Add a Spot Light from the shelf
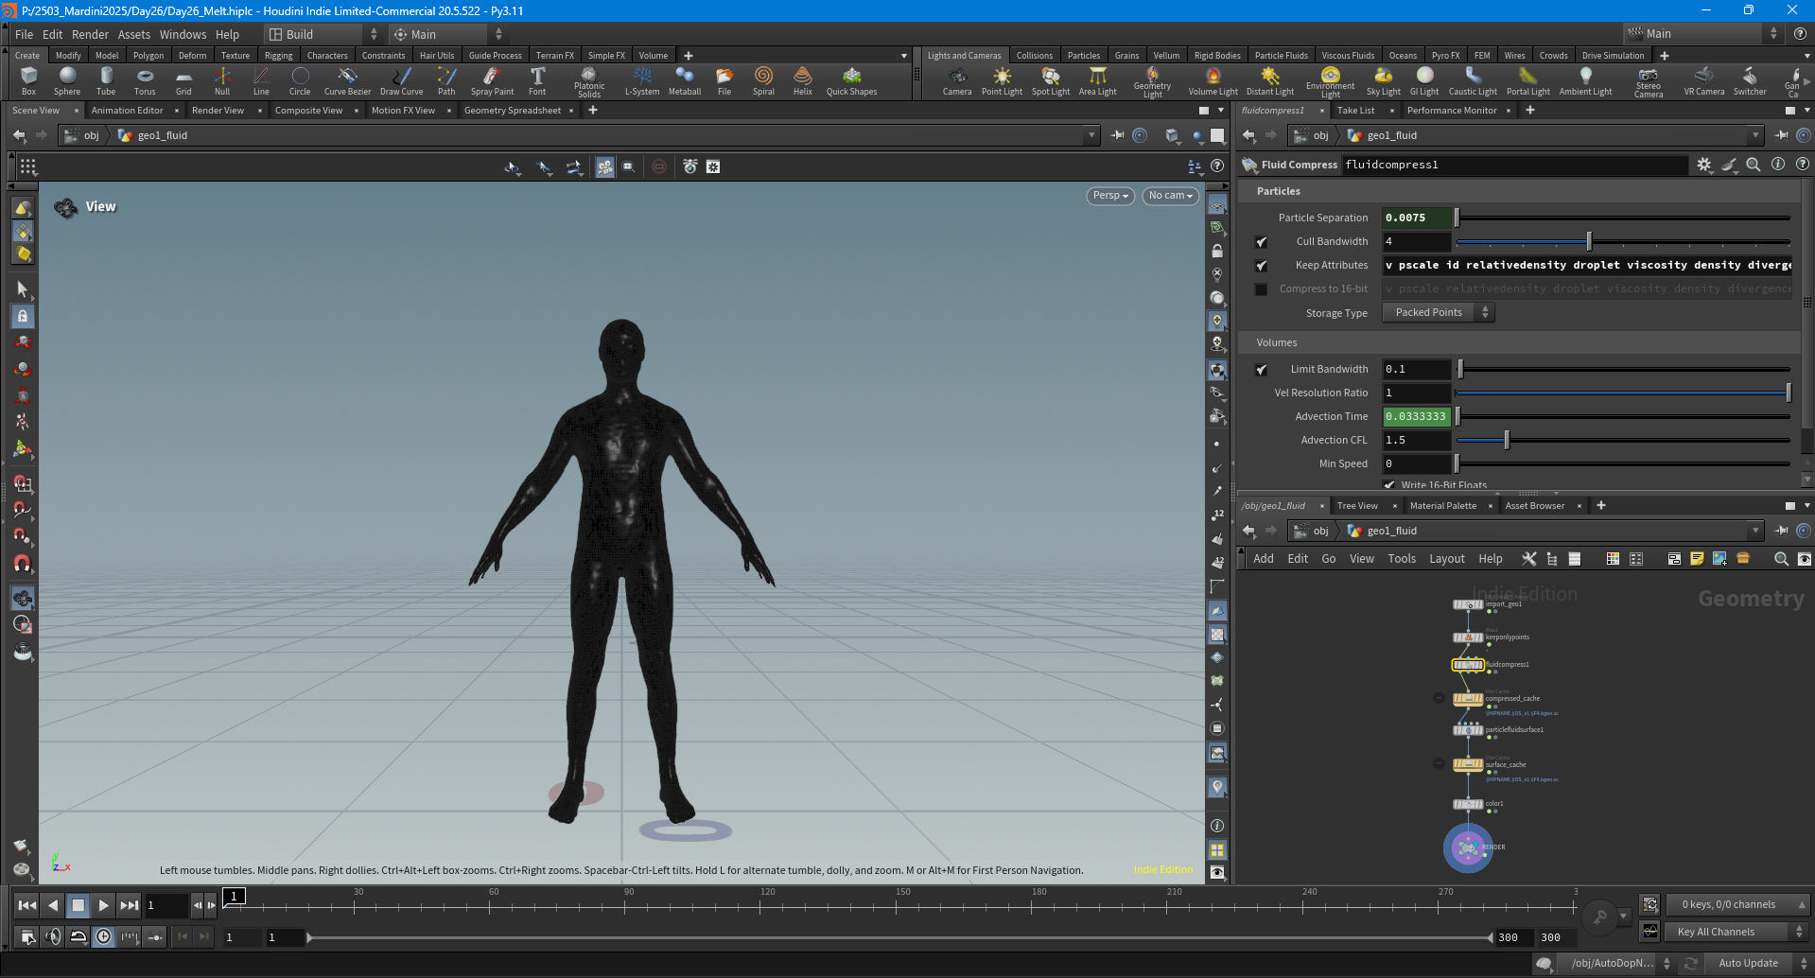1815x978 pixels. coord(1051,80)
